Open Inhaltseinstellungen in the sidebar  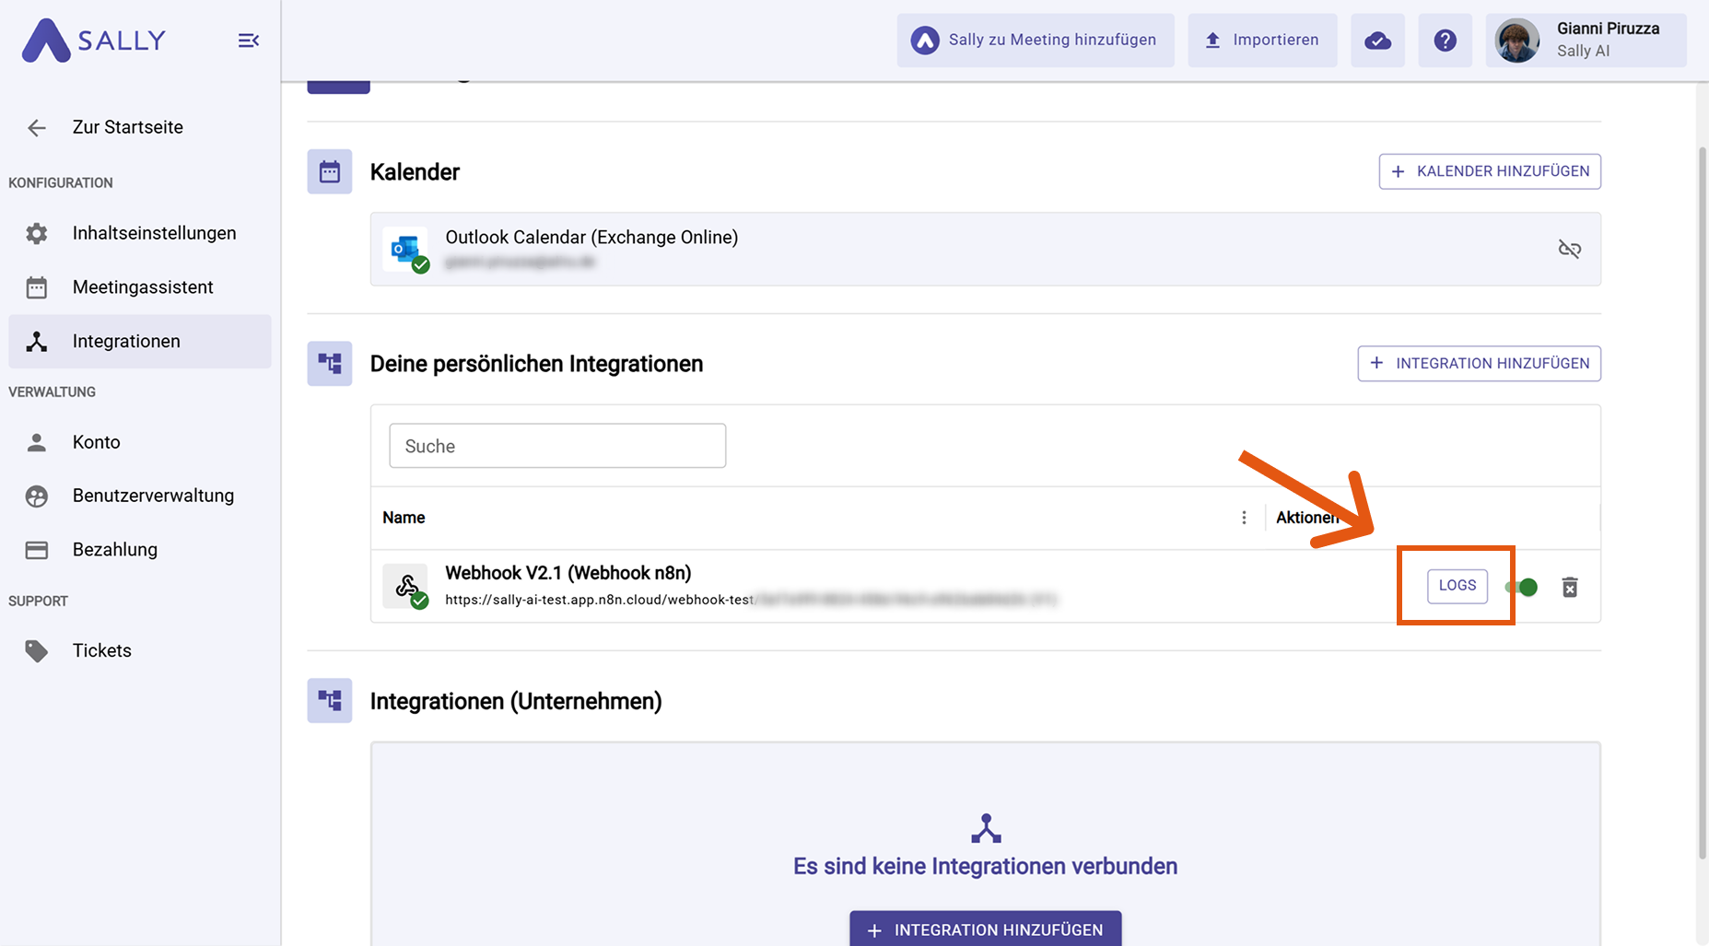(x=154, y=233)
